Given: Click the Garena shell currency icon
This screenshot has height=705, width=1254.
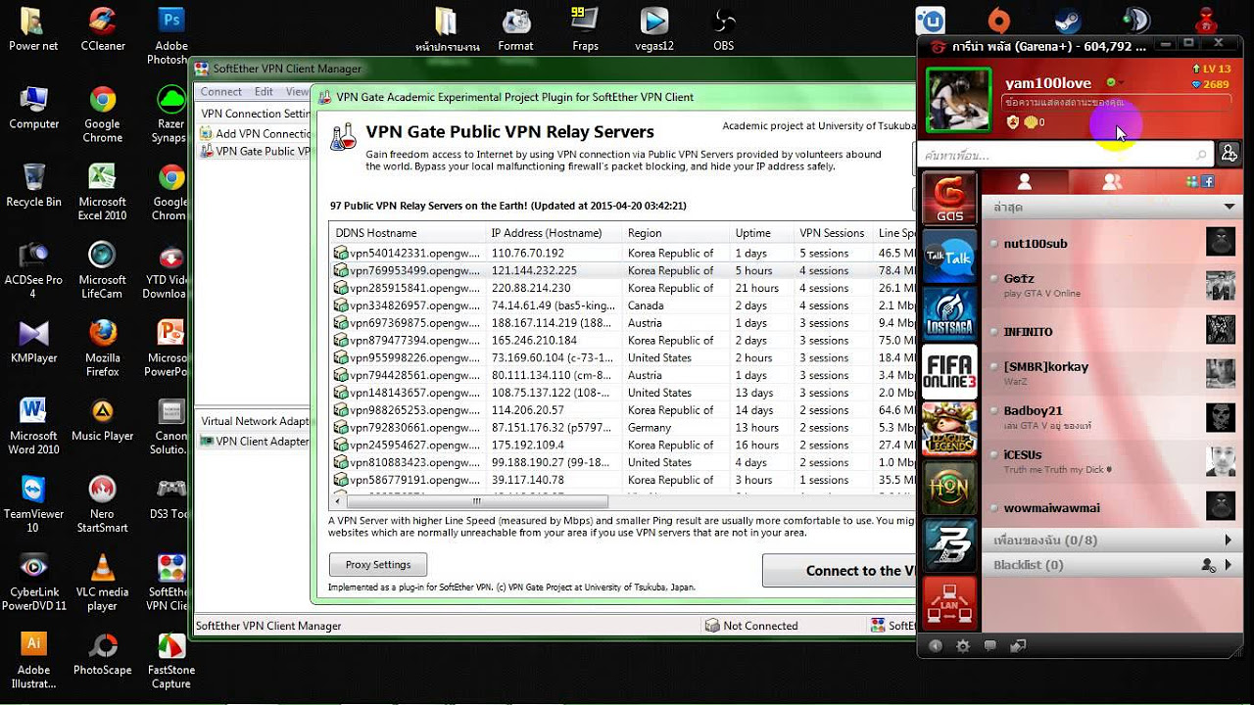Looking at the screenshot, I should click(x=1031, y=122).
